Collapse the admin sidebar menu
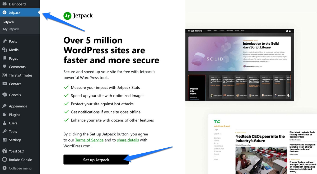The height and width of the screenshot is (174, 317). click(x=20, y=168)
